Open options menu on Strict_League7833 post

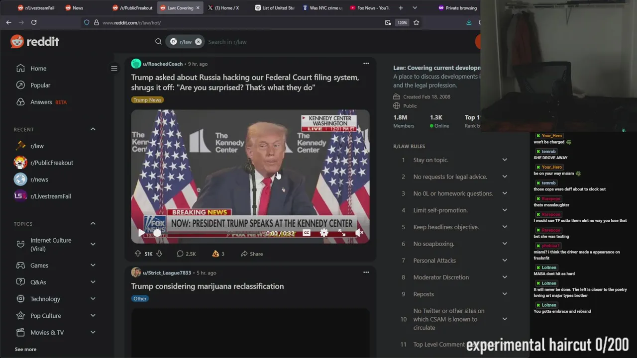(366, 272)
